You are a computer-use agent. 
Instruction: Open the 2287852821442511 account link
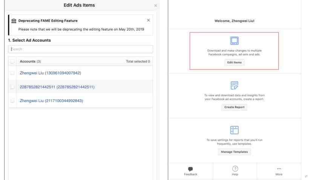click(57, 87)
